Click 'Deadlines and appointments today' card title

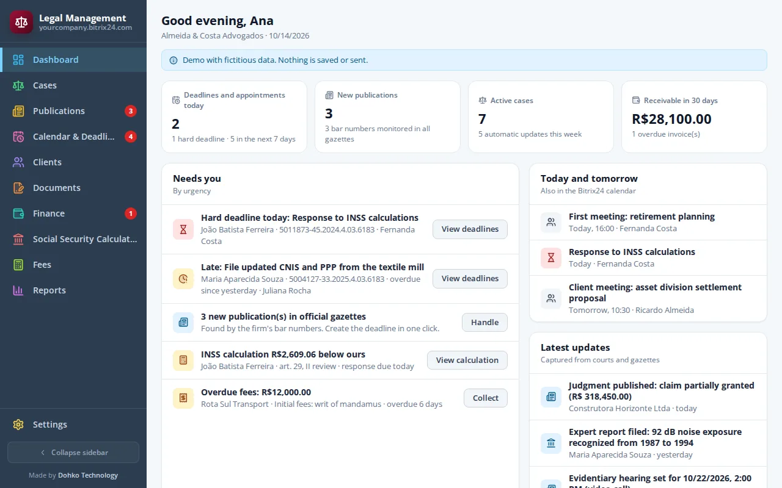[x=235, y=100]
